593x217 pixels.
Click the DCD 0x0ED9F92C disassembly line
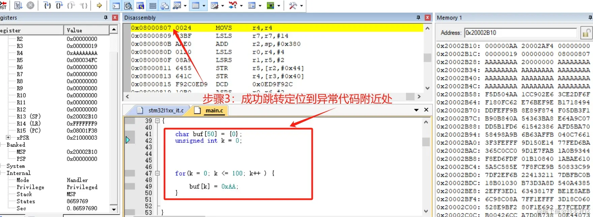coord(276,84)
